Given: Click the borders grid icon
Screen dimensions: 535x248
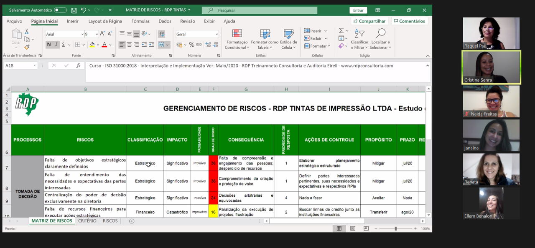Looking at the screenshot, I should click(77, 45).
